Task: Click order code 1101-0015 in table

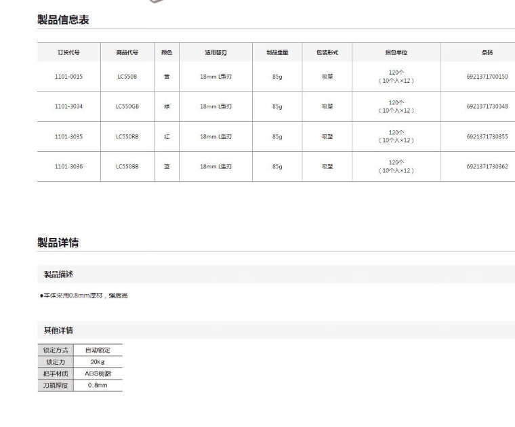Action: pos(68,77)
